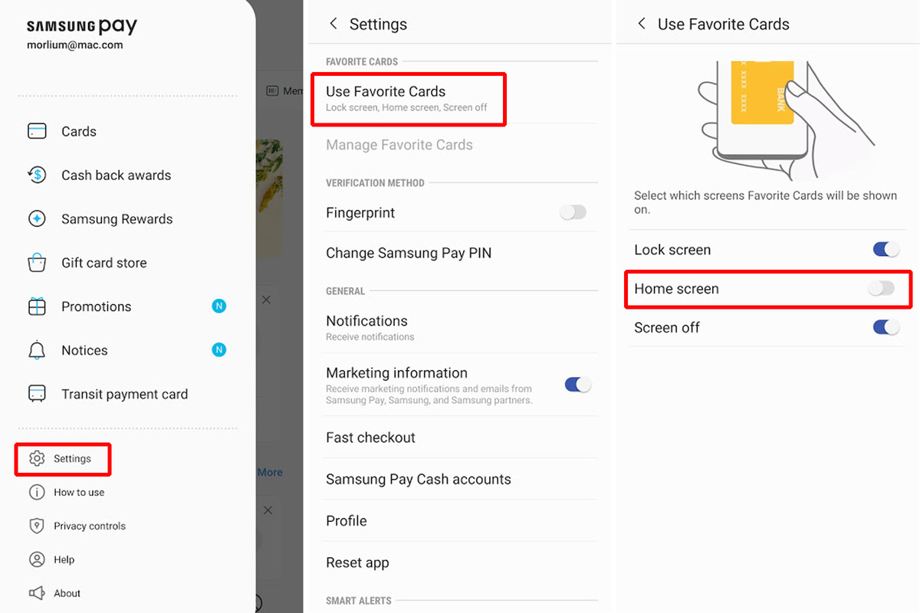Tap the Use Favorite Cards screen title
The image size is (920, 613).
[724, 25]
